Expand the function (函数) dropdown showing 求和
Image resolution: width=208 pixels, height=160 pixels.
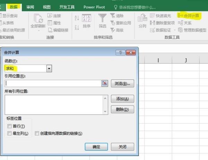(49, 69)
